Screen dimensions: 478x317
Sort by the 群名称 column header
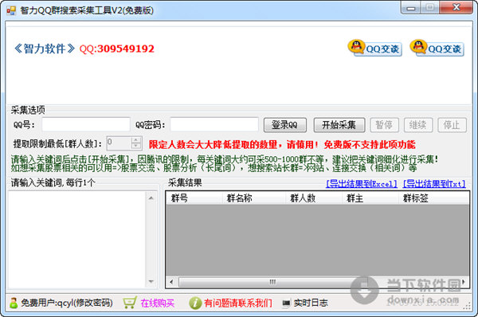(253, 198)
